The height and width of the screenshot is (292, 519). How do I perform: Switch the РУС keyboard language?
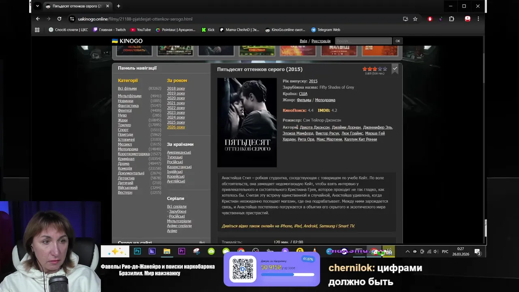(445, 251)
